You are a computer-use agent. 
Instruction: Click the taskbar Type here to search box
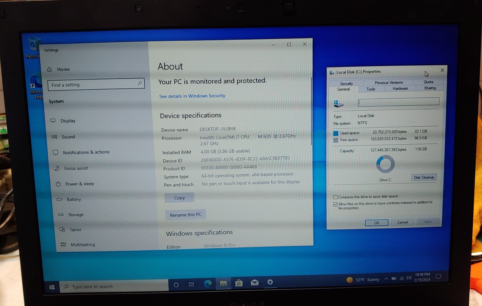pos(114,286)
